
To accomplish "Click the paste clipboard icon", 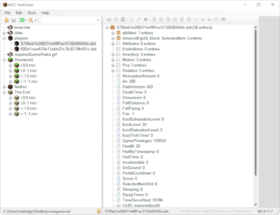I will (123, 19).
